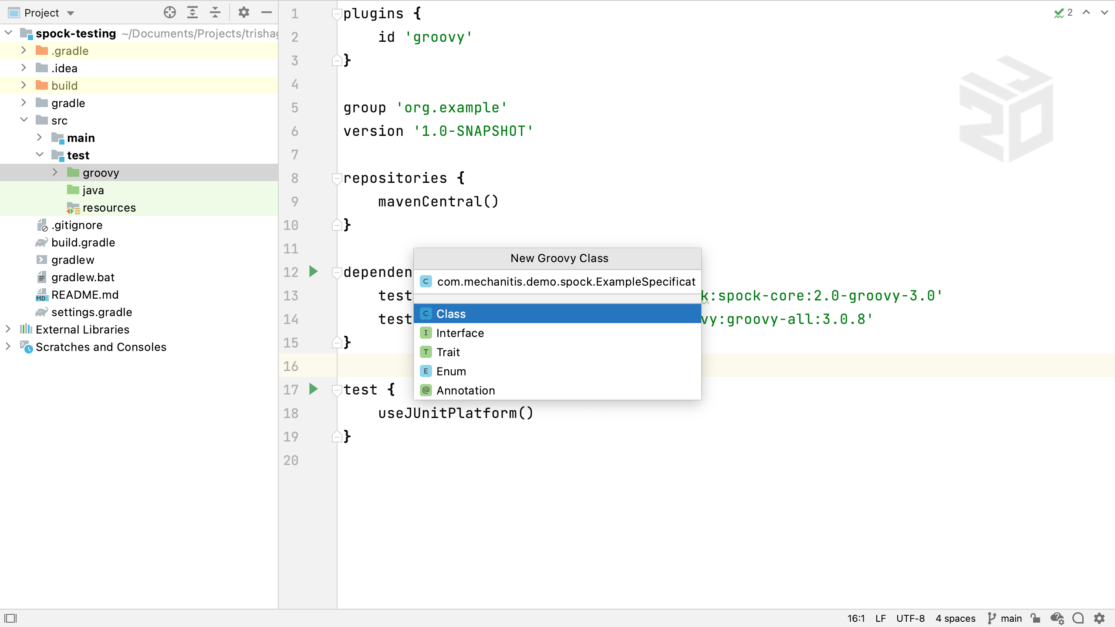This screenshot has height=627, width=1115.
Task: Open the Project view dropdown
Action: coord(71,13)
